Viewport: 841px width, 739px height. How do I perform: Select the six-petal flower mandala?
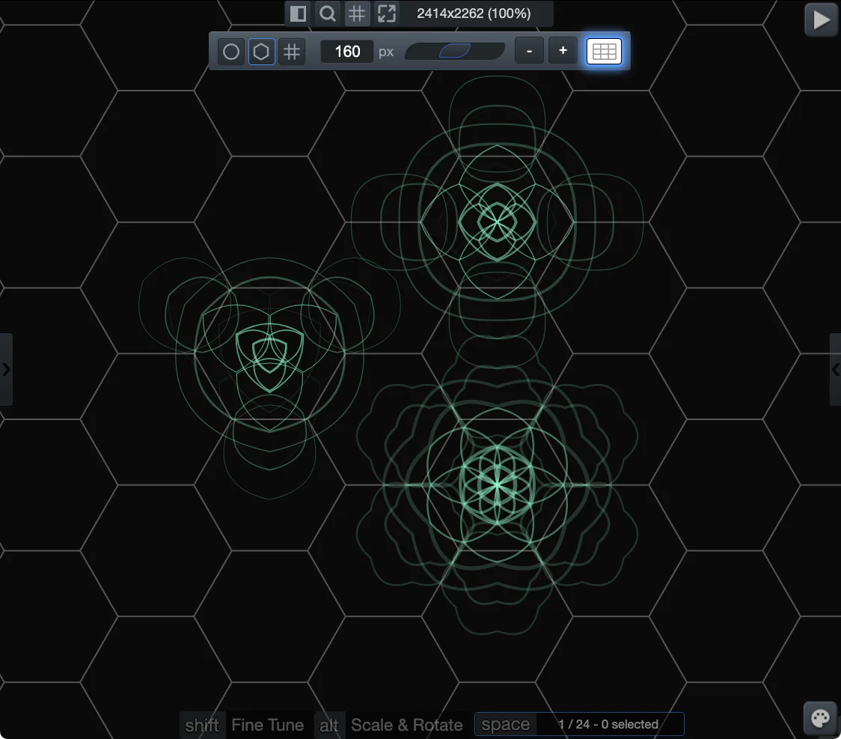(x=498, y=484)
